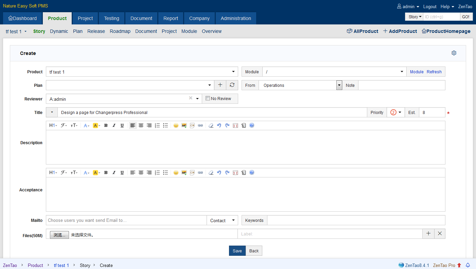Insert emoticon in Description editor toolbar
Screen dimensions: 476x269
click(176, 126)
